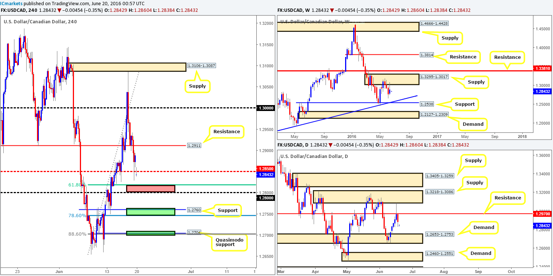Click the Supply callout beside 1.3218-1.3086

coord(475,183)
